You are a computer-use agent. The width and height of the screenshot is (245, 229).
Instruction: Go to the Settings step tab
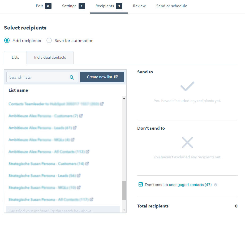pos(73,6)
